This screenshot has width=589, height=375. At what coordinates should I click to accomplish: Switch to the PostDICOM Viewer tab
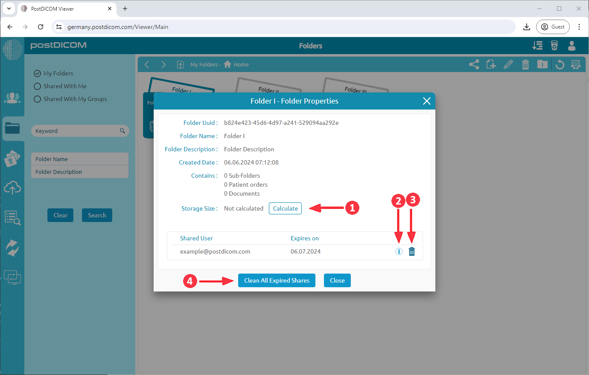tap(64, 9)
